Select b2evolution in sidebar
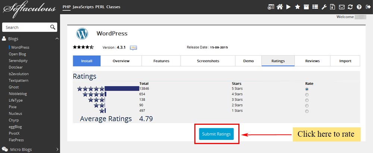This screenshot has width=373, height=153. coord(19,74)
